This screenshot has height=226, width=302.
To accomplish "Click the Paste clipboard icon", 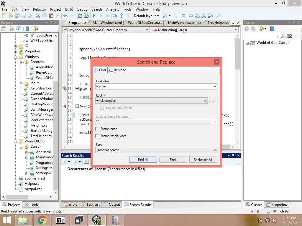I will 51,16.
